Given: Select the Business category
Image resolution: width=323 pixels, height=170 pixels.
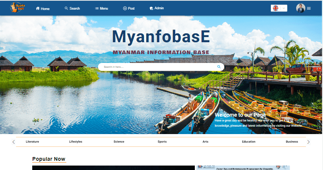Looking at the screenshot, I should point(292,141).
